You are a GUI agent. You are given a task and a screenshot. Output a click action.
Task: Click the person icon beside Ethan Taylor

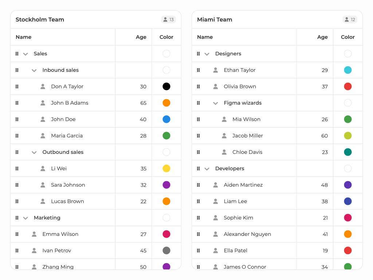coord(216,70)
